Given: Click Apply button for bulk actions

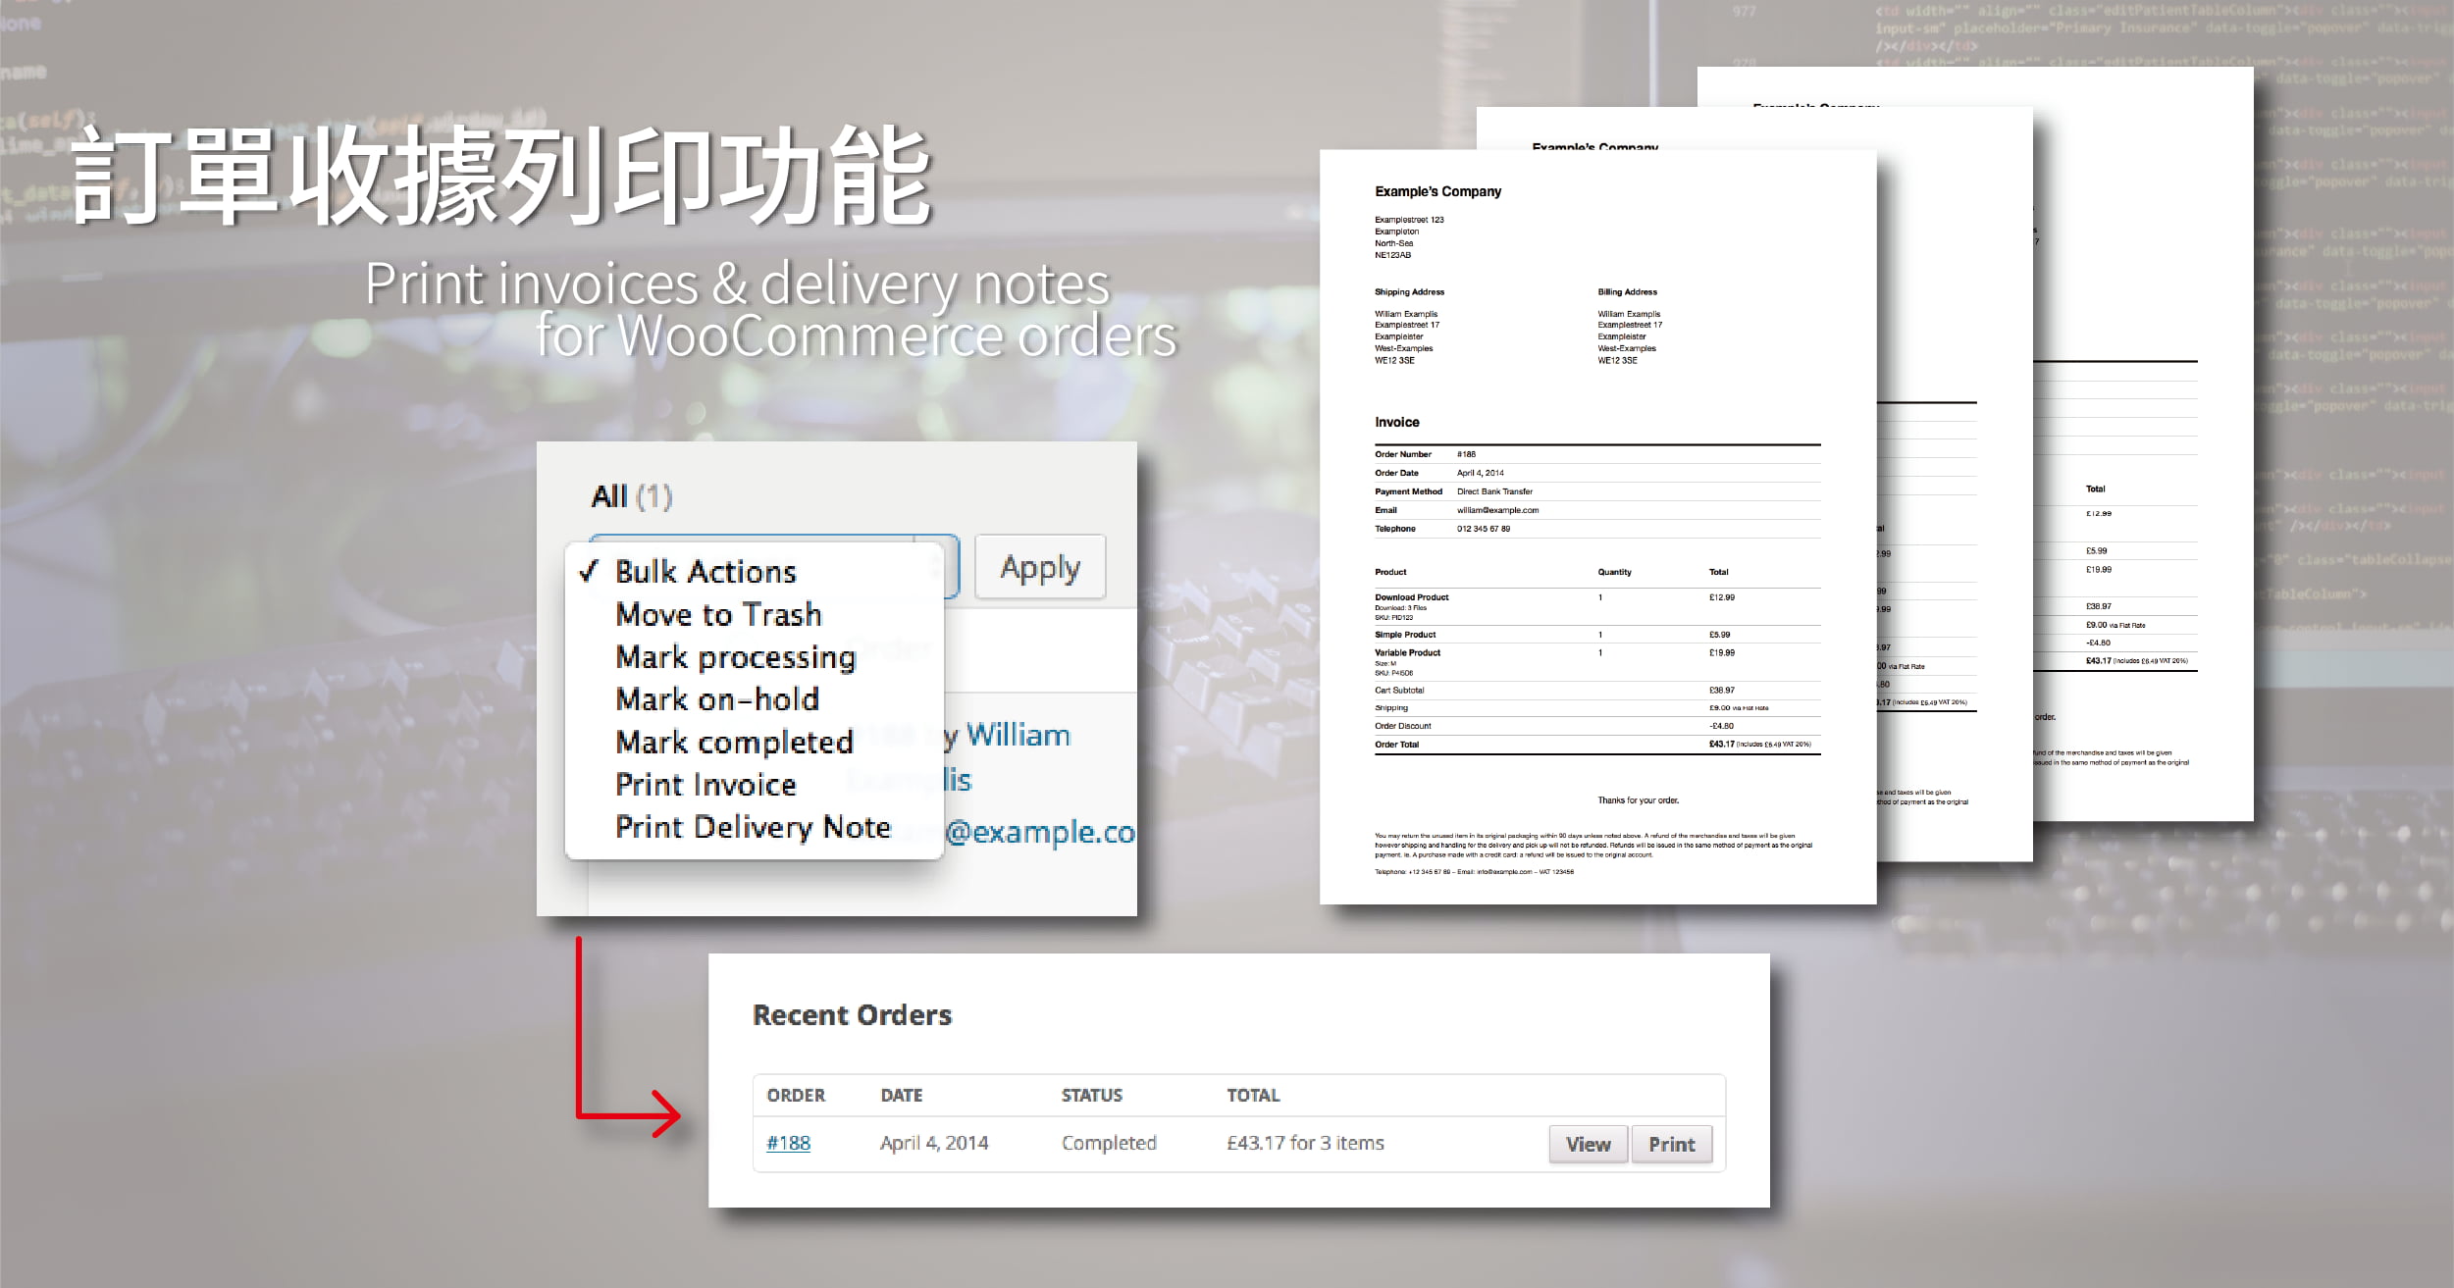Looking at the screenshot, I should pos(1039,564).
